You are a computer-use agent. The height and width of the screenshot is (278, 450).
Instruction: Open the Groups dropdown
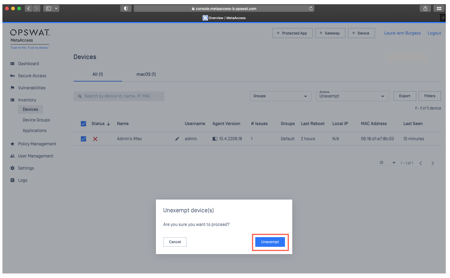[281, 96]
